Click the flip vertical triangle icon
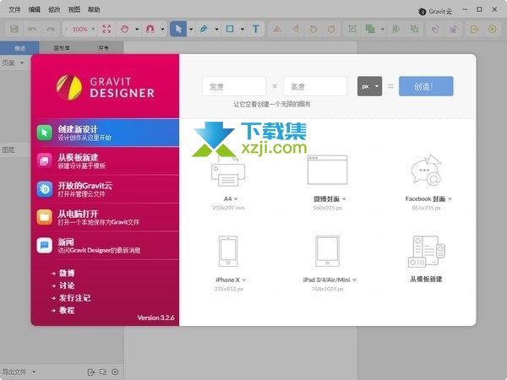Image resolution: width=507 pixels, height=380 pixels. (277, 29)
